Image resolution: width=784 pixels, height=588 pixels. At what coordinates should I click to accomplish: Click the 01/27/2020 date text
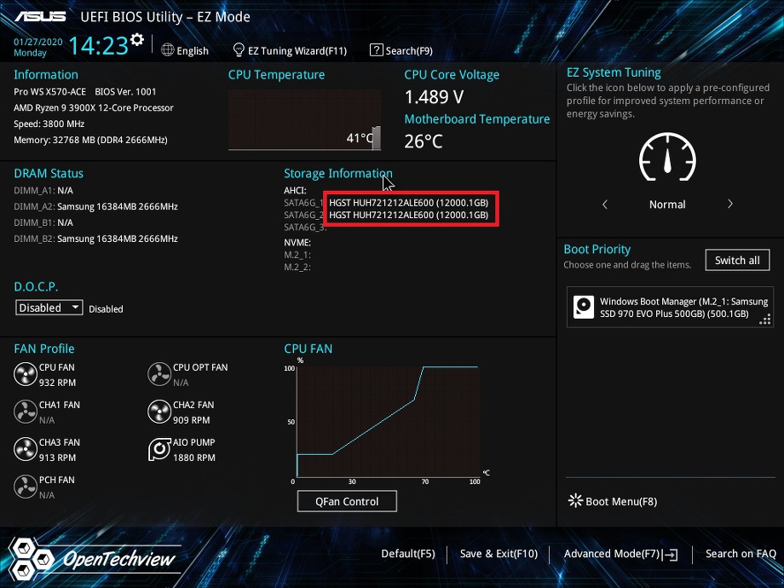point(38,42)
